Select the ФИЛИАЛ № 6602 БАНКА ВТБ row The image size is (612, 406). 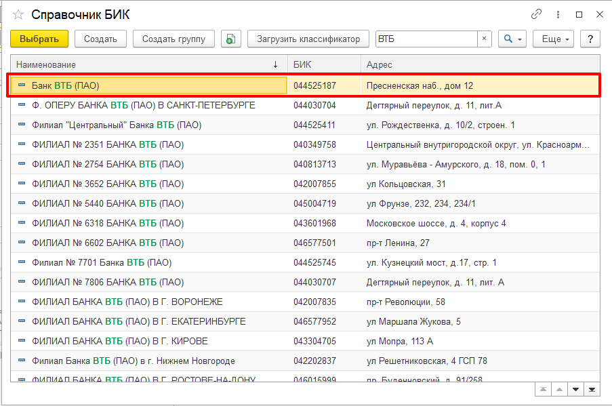pyautogui.click(x=108, y=243)
